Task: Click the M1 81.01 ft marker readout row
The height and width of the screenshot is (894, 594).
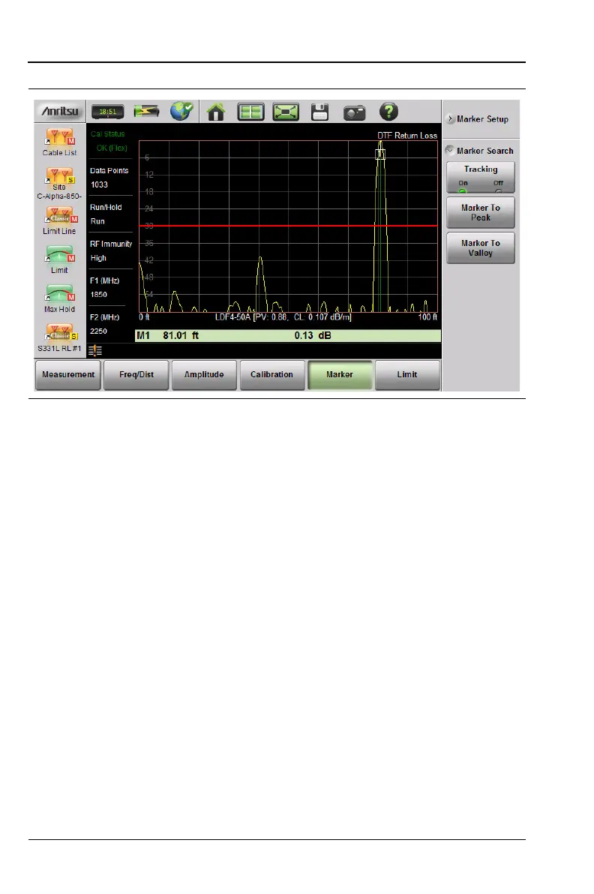Action: coord(288,336)
